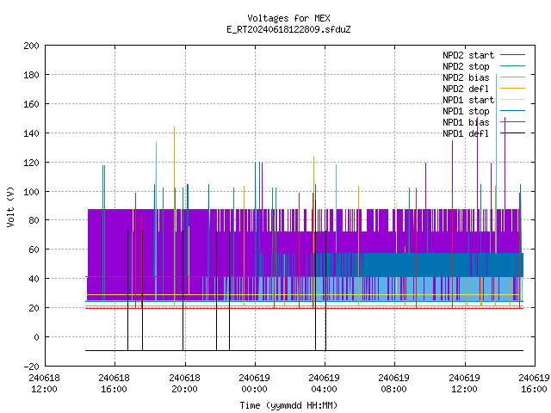
Task: Click the "NPD1 bias" legend label
Action: (x=466, y=122)
